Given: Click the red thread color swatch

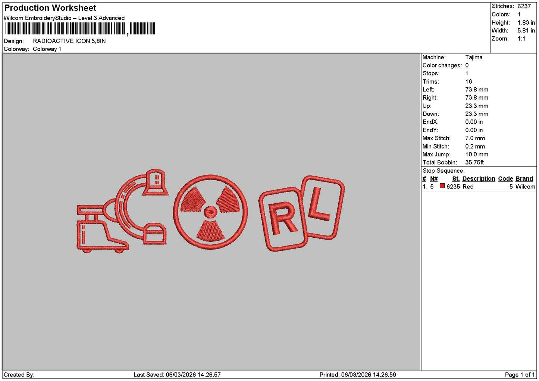Looking at the screenshot, I should [x=442, y=186].
